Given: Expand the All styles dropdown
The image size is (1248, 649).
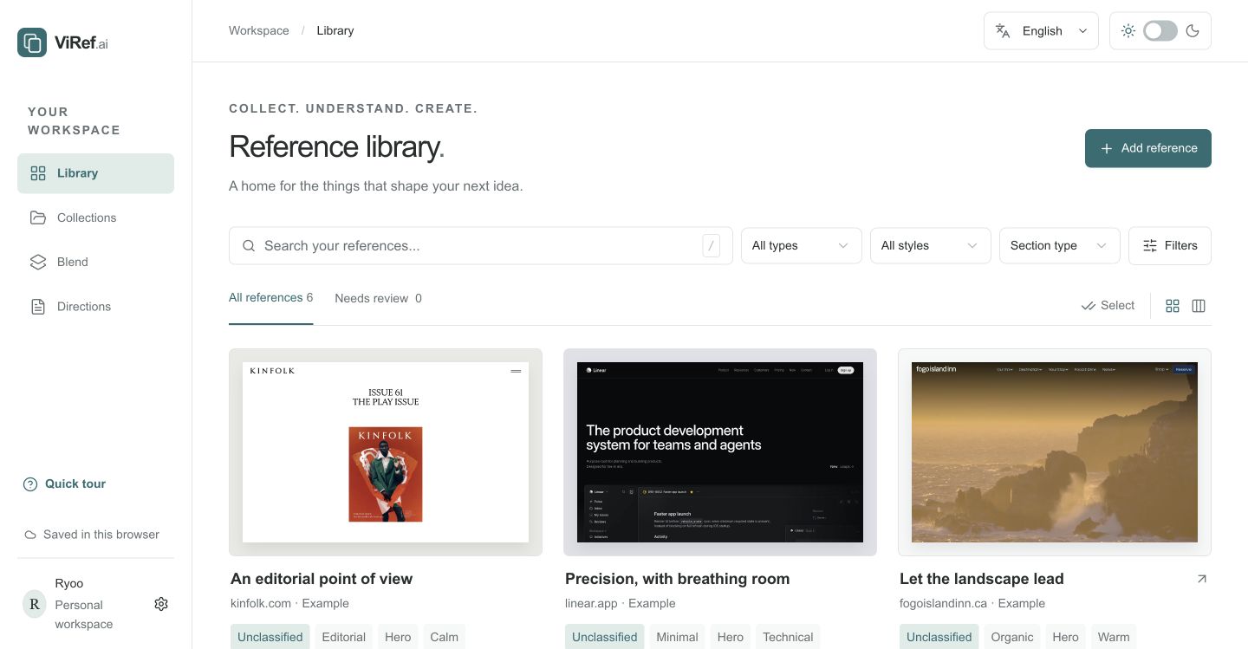Looking at the screenshot, I should coord(931,246).
